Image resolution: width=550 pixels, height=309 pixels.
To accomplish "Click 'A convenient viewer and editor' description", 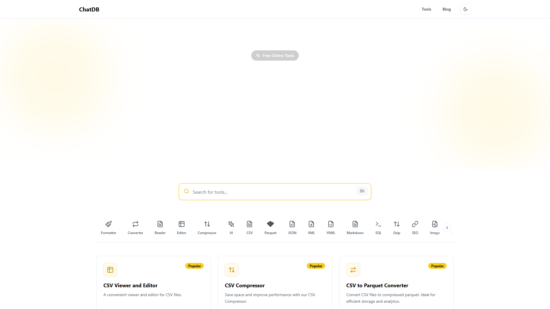I will [143, 295].
